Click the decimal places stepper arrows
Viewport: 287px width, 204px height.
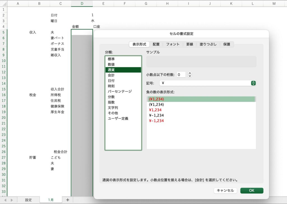point(190,75)
